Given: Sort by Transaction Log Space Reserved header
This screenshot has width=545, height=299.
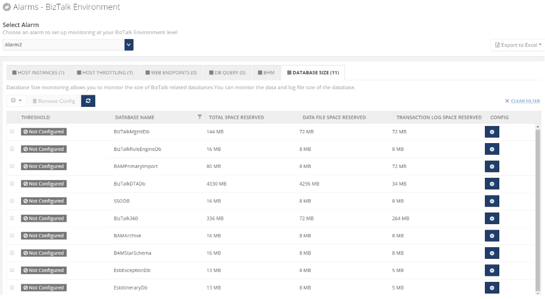Looking at the screenshot, I should 439,117.
